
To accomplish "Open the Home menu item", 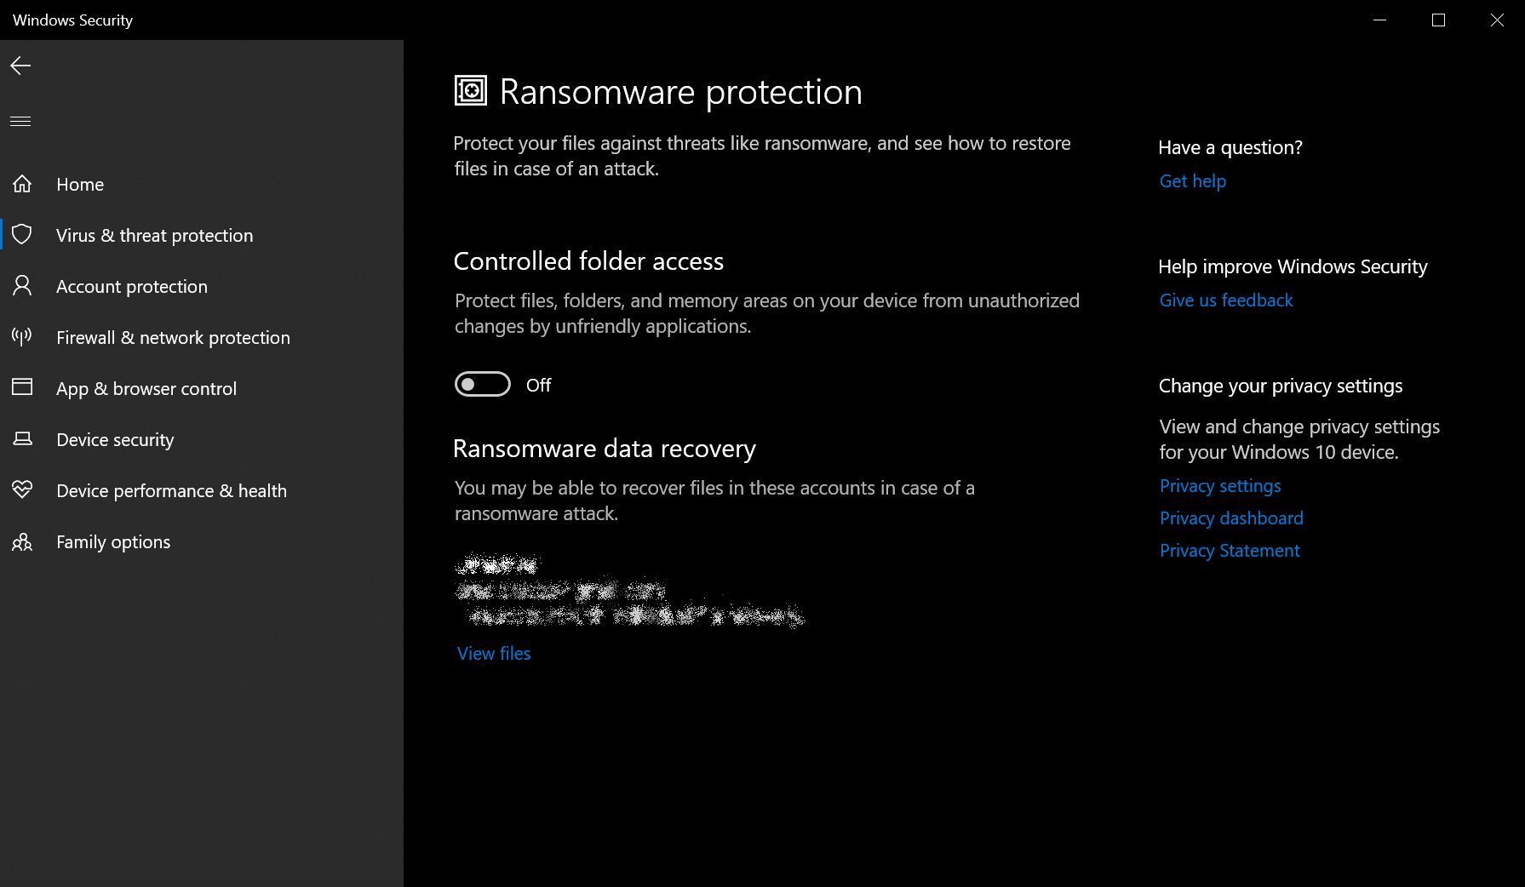I will (202, 184).
